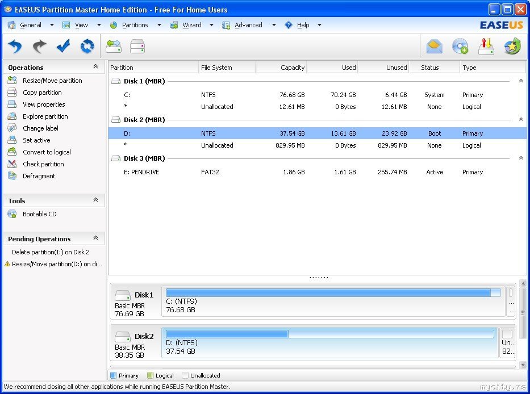Viewport: 530px width, 394px height.
Task: Collapse the Disk 1 (MBR) group
Action: (520, 81)
